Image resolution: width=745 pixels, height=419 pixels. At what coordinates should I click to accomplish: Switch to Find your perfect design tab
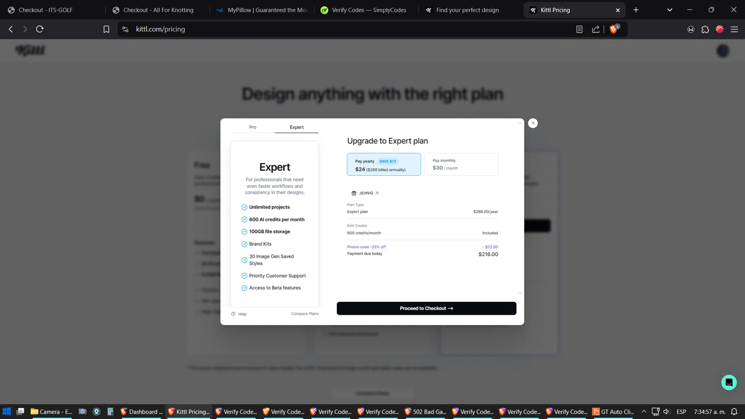point(471,10)
